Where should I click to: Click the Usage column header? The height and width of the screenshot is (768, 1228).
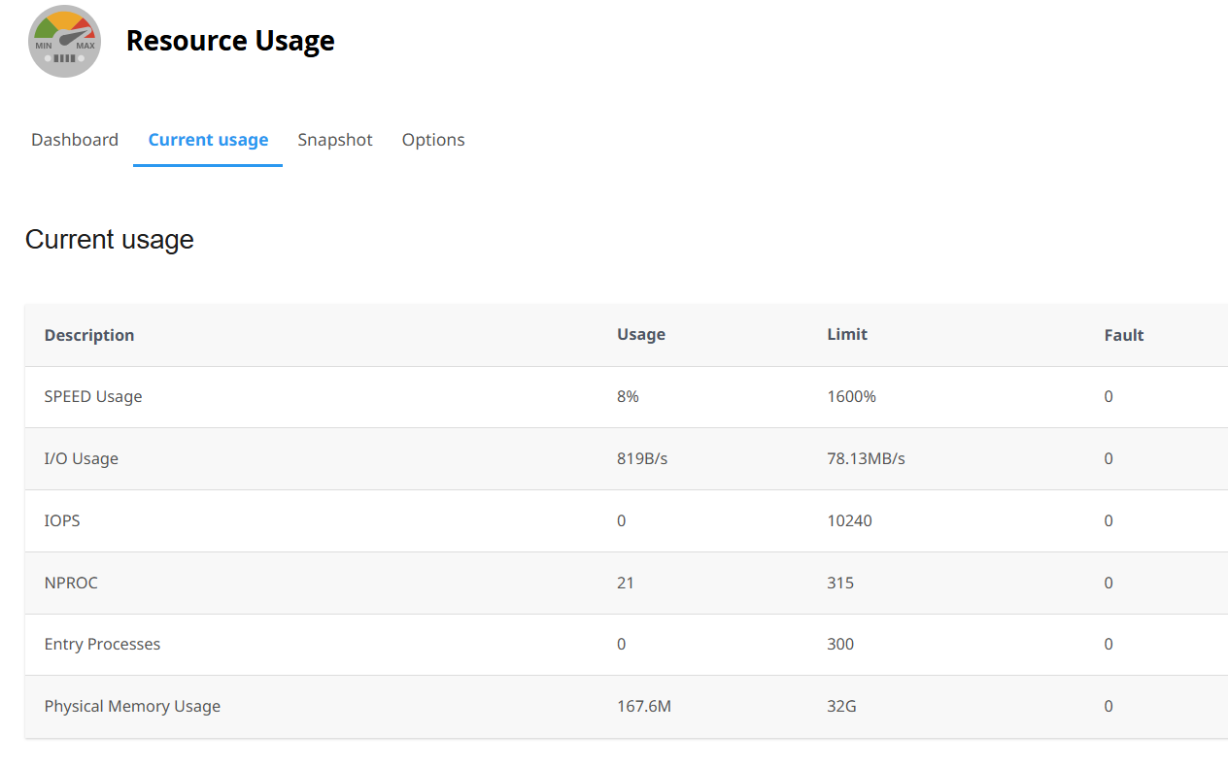tap(641, 334)
